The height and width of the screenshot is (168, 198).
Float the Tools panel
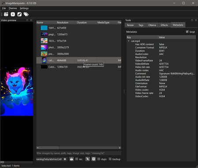192,20
